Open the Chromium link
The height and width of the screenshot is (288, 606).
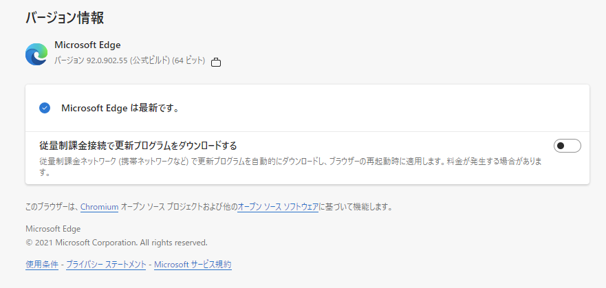[99, 207]
